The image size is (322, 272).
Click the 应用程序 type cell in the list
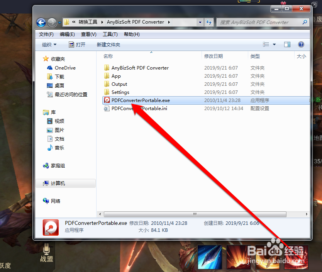[259, 100]
